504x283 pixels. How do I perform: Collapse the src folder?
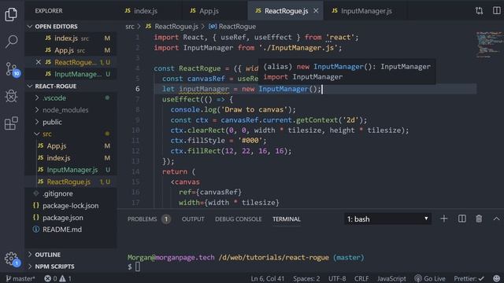[x=71, y=134]
